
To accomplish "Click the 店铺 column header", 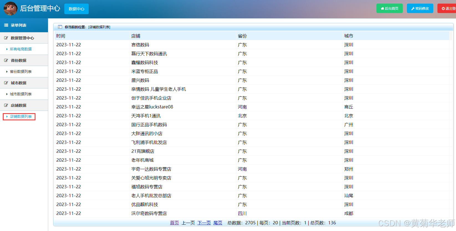I will [x=136, y=36].
